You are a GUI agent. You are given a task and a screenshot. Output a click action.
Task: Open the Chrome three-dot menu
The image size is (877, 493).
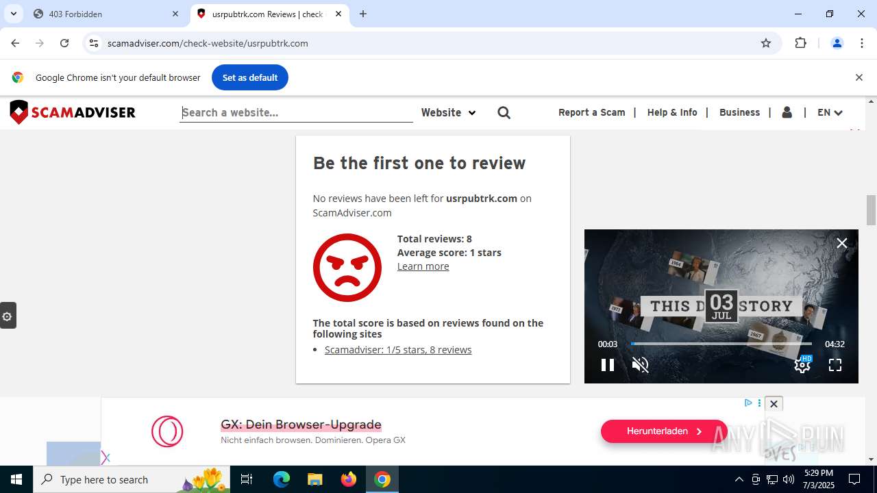point(862,43)
